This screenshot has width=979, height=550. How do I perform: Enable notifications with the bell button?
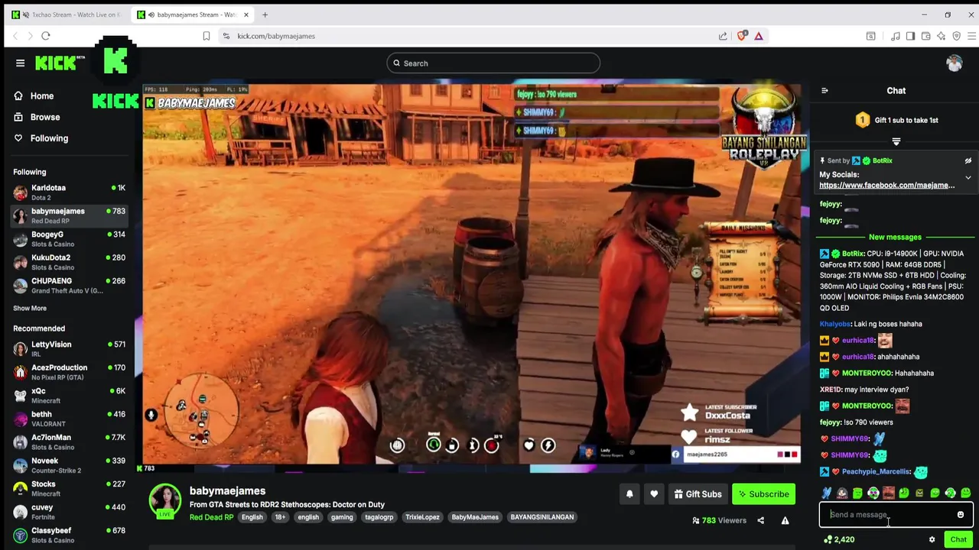point(629,494)
